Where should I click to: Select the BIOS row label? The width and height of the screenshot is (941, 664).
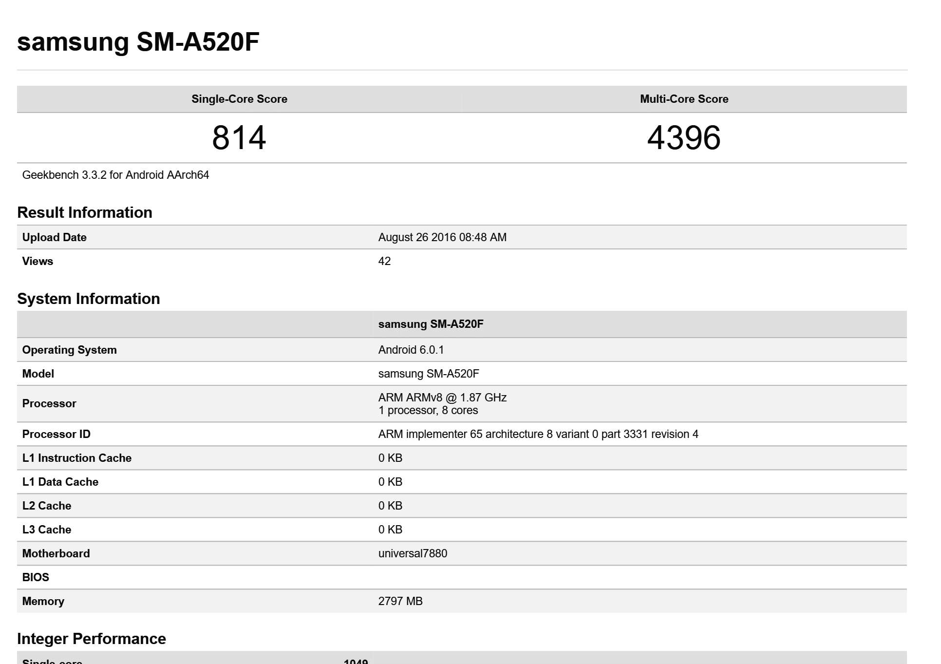[36, 577]
